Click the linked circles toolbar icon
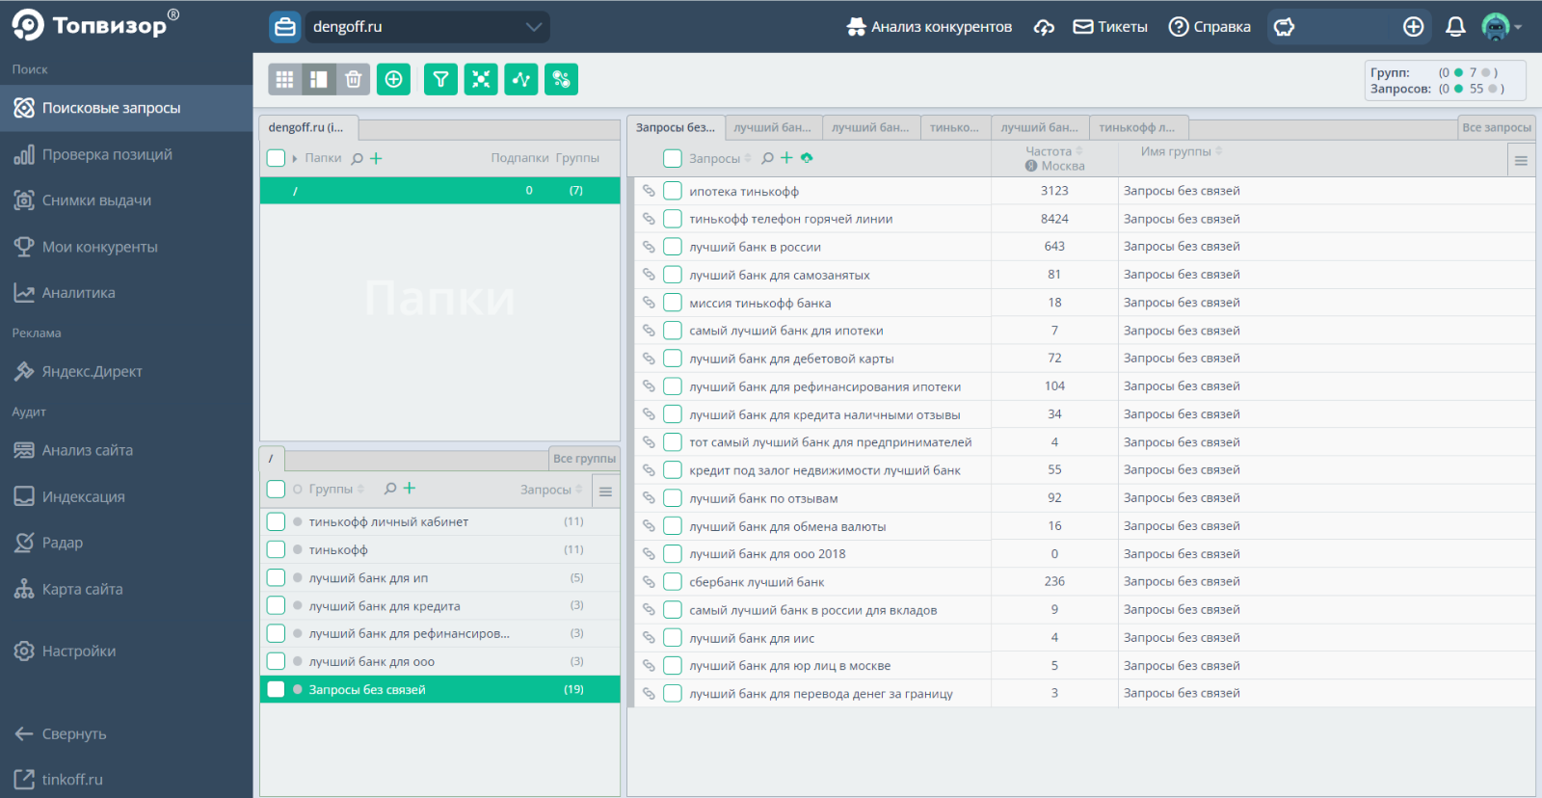This screenshot has height=798, width=1542. (x=561, y=79)
